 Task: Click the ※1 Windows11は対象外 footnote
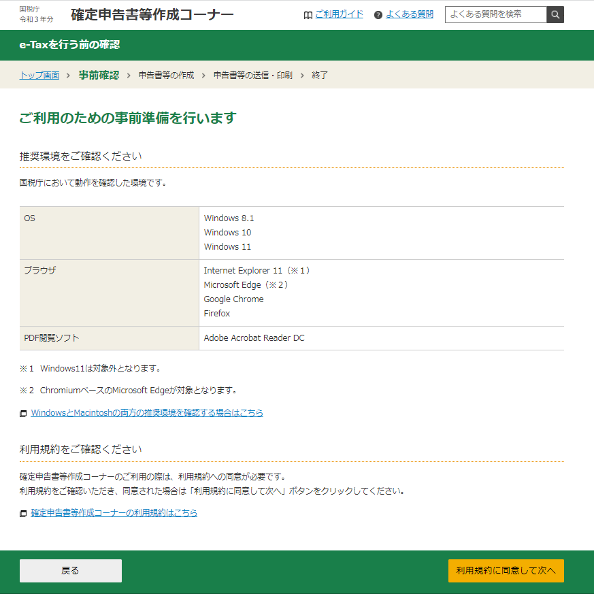[x=90, y=369]
